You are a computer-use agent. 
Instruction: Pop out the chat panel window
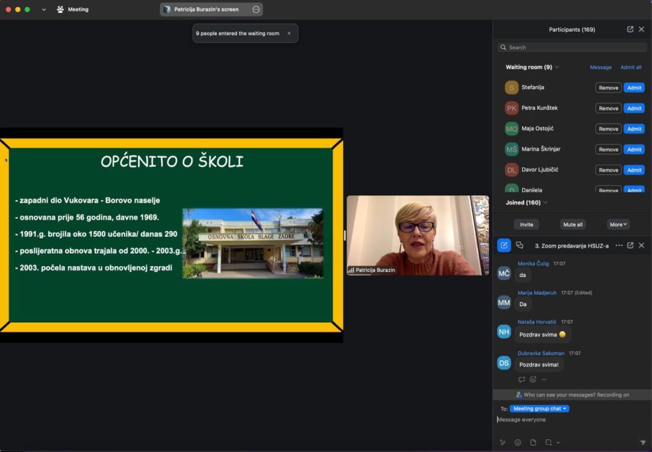tap(630, 245)
